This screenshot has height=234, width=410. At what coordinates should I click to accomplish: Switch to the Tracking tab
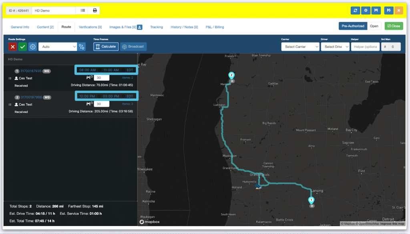coord(157,27)
